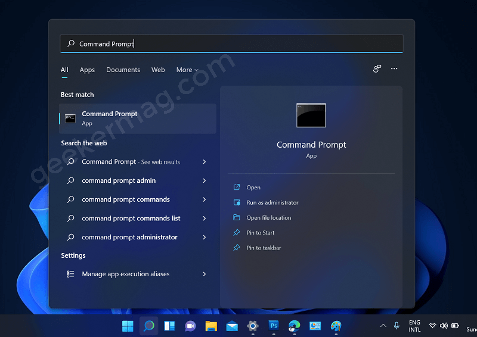The height and width of the screenshot is (337, 477).
Task: Click Open in the preview pane
Action: coord(253,188)
